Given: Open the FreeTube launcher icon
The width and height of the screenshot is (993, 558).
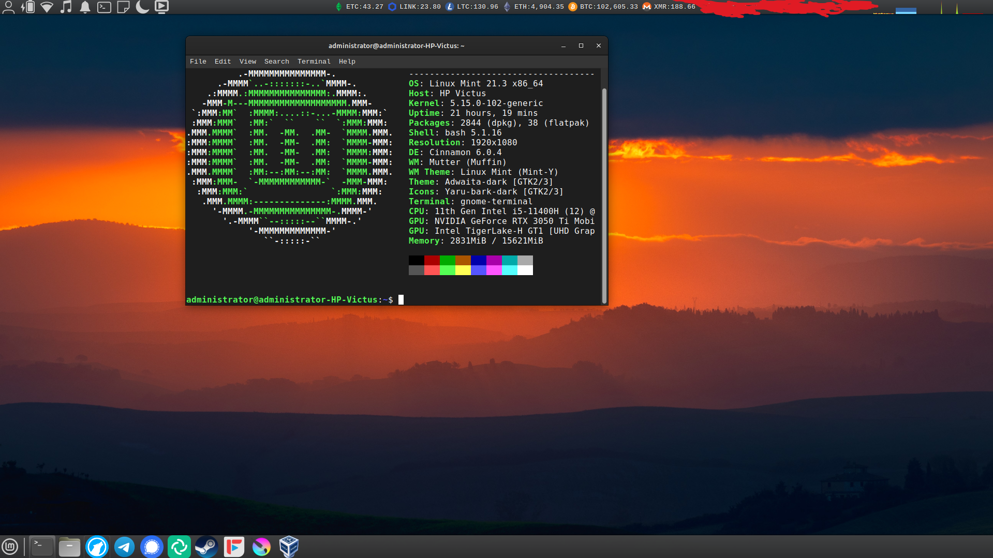Looking at the screenshot, I should tap(234, 547).
